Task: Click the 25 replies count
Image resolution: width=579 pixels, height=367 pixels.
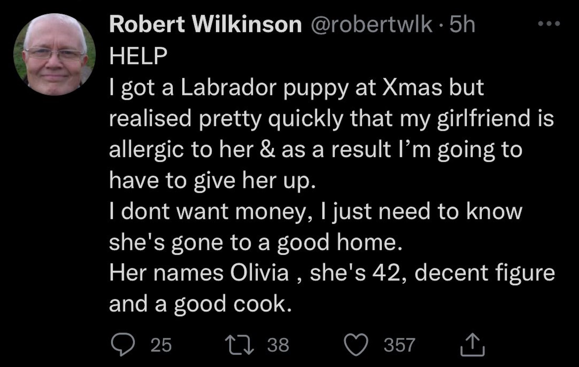Action: pyautogui.click(x=161, y=345)
